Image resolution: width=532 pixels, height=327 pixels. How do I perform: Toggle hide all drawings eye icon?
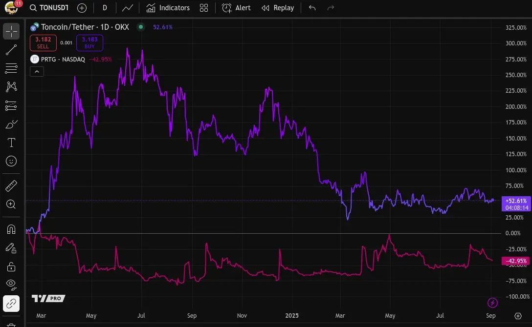pos(11,285)
